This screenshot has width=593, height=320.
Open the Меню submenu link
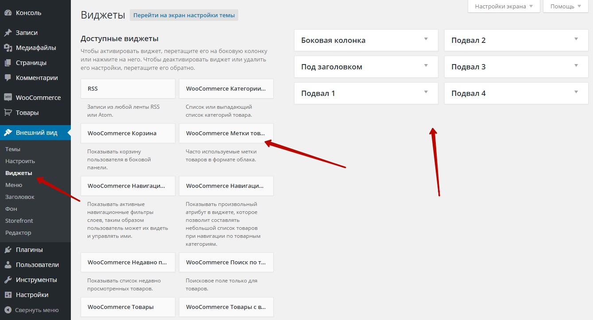pyautogui.click(x=14, y=185)
